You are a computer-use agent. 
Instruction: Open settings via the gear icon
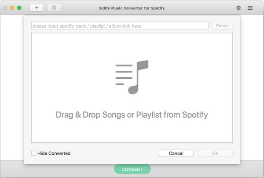click(238, 8)
